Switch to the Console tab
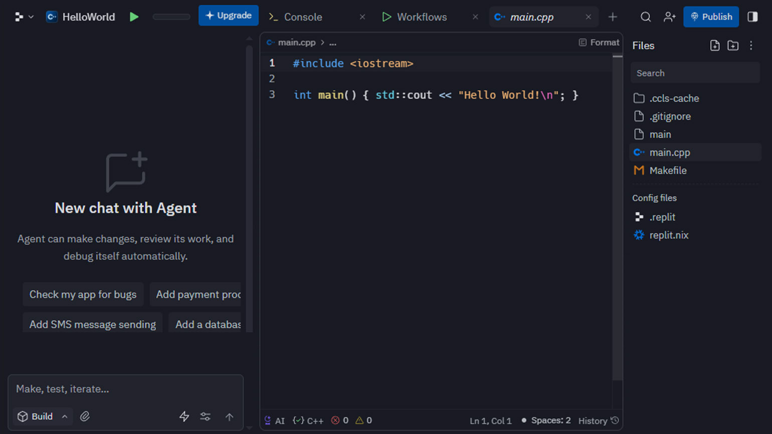The height and width of the screenshot is (434, 772). coord(303,17)
